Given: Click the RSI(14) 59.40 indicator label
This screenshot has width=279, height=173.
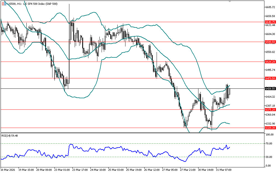Looking at the screenshot, I should click(x=10, y=135).
